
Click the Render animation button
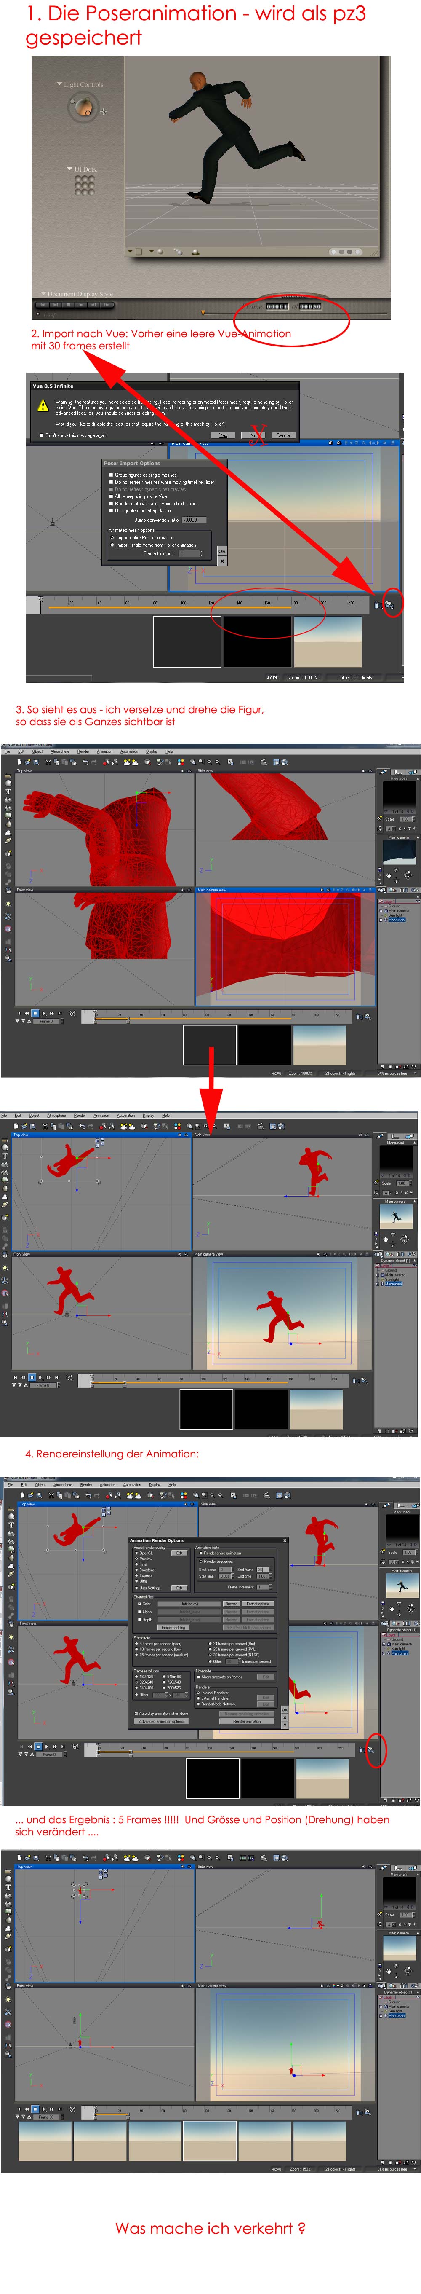coord(247,1721)
